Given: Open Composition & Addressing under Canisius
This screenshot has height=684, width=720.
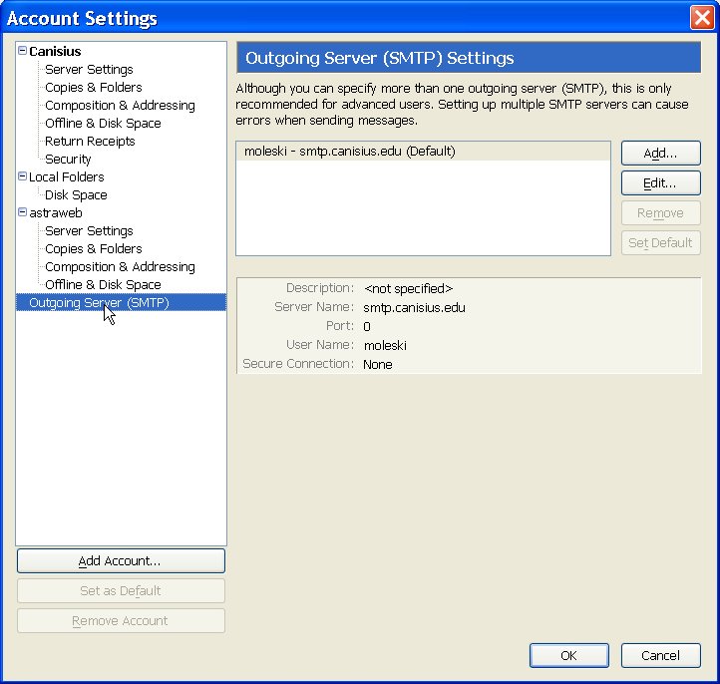Looking at the screenshot, I should [120, 105].
